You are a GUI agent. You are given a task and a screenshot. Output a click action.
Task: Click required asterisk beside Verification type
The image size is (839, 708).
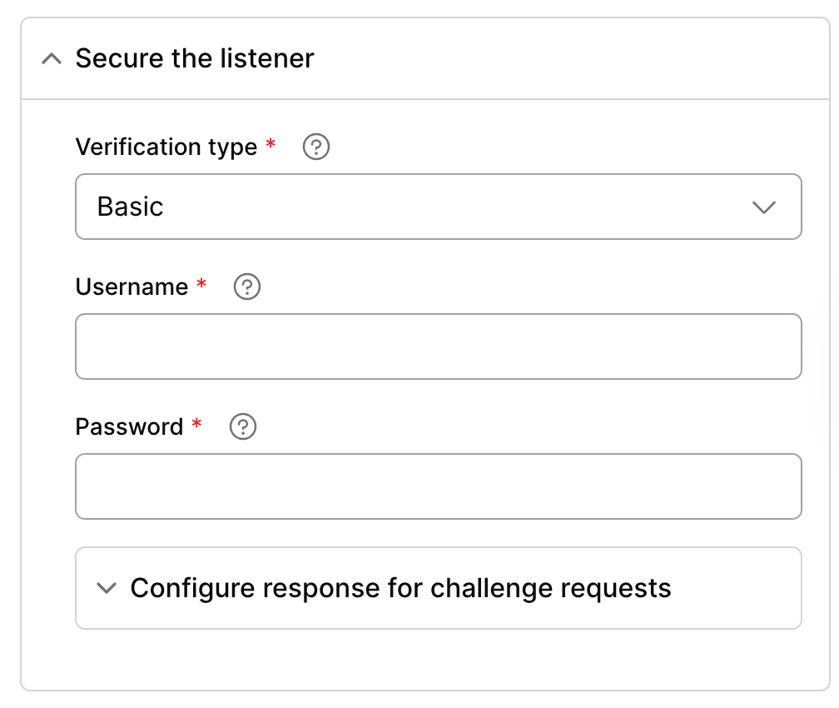(x=271, y=143)
